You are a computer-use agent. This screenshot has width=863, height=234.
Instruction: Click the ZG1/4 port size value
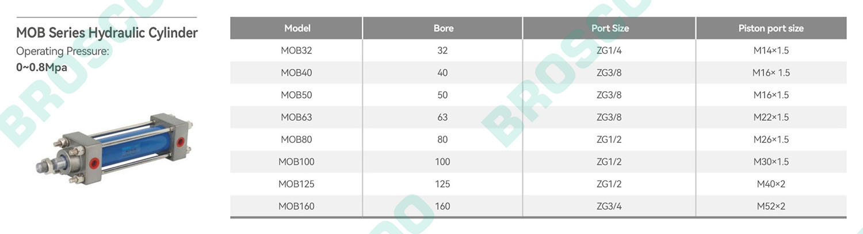609,50
